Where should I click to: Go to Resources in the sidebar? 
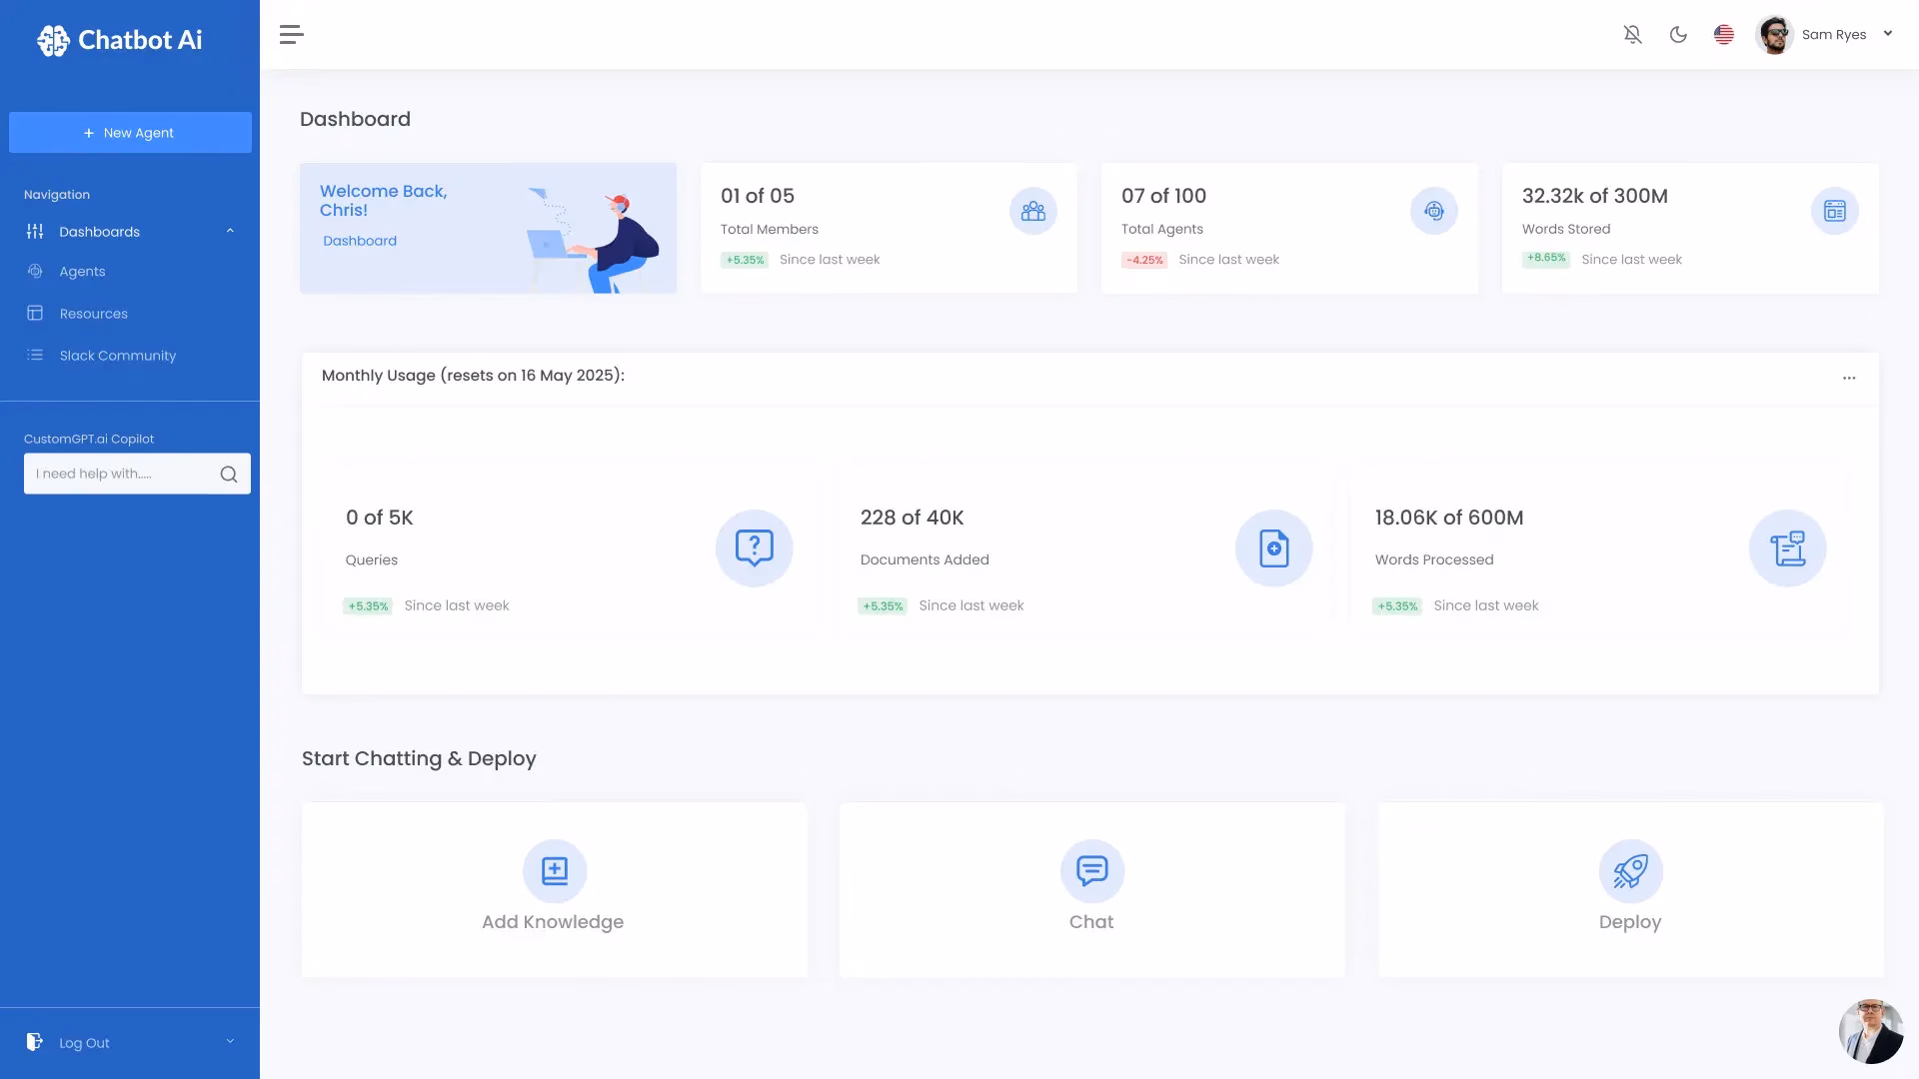coord(93,314)
